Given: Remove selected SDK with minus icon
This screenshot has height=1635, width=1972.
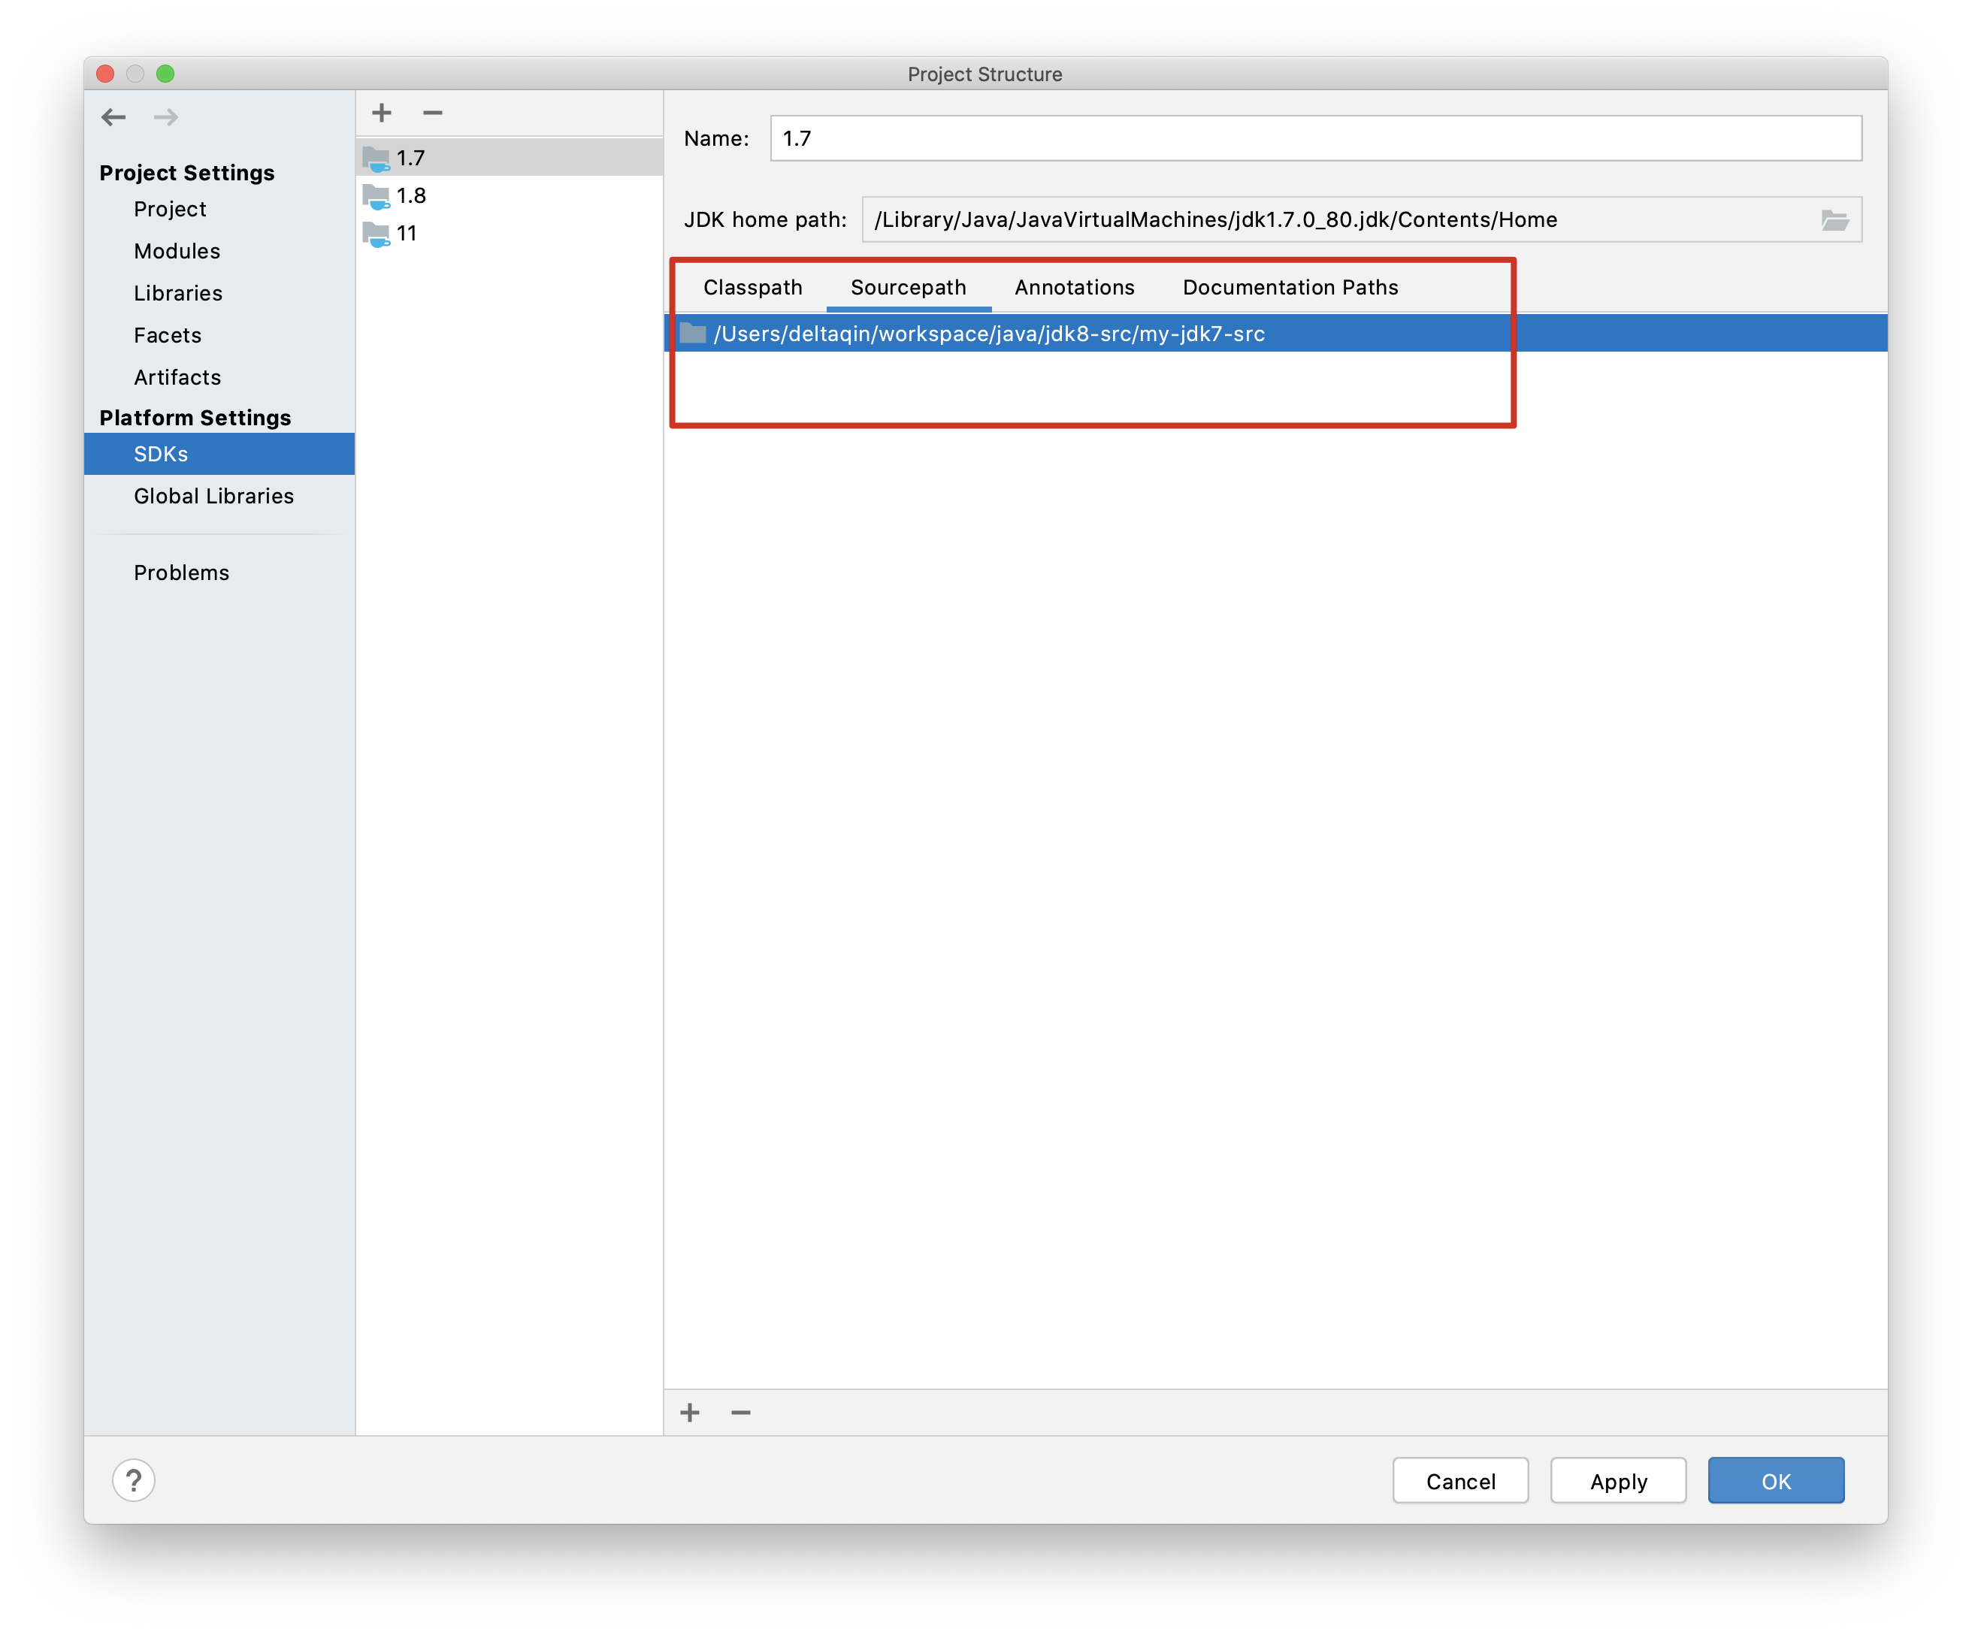Looking at the screenshot, I should click(x=432, y=113).
